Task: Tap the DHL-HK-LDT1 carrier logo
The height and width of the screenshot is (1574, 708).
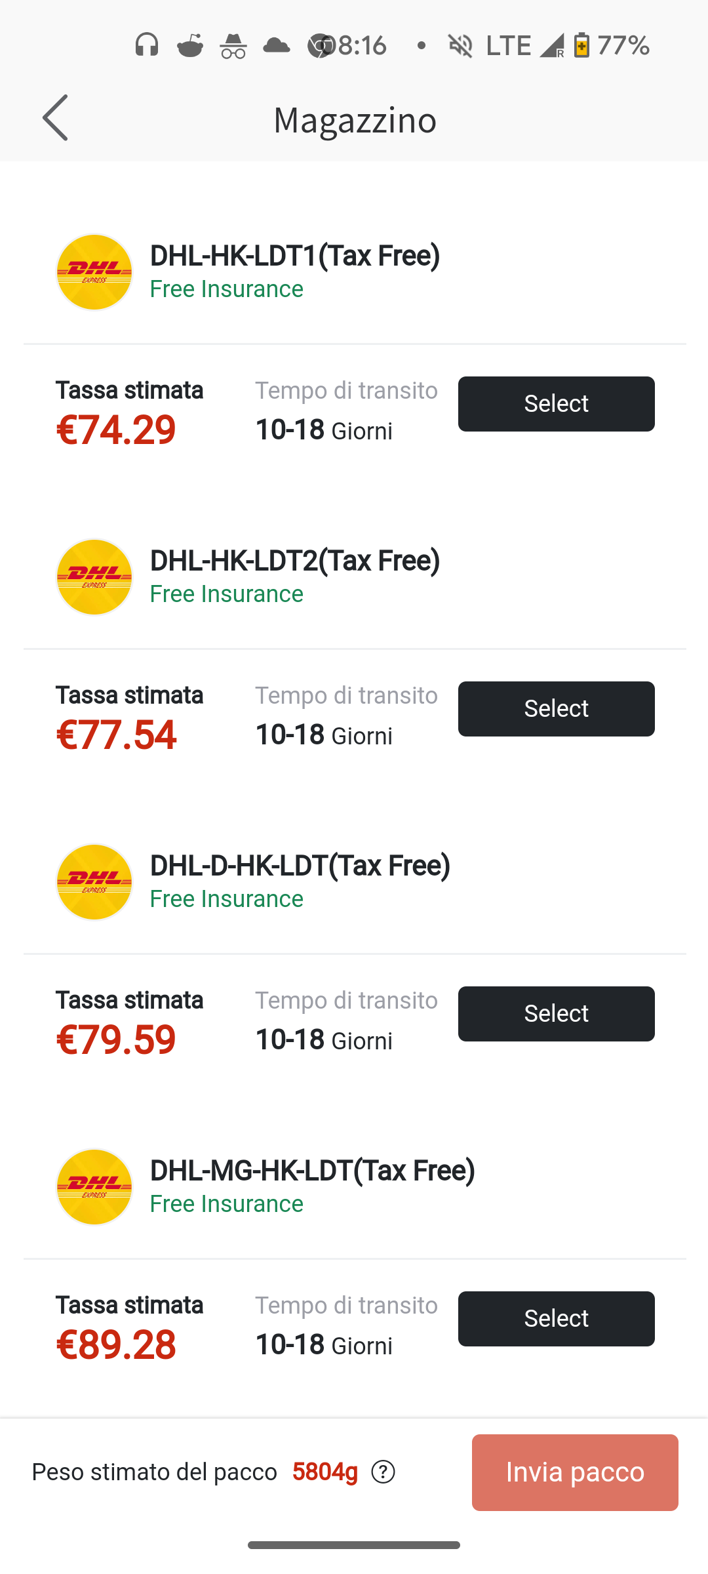Action: tap(94, 272)
